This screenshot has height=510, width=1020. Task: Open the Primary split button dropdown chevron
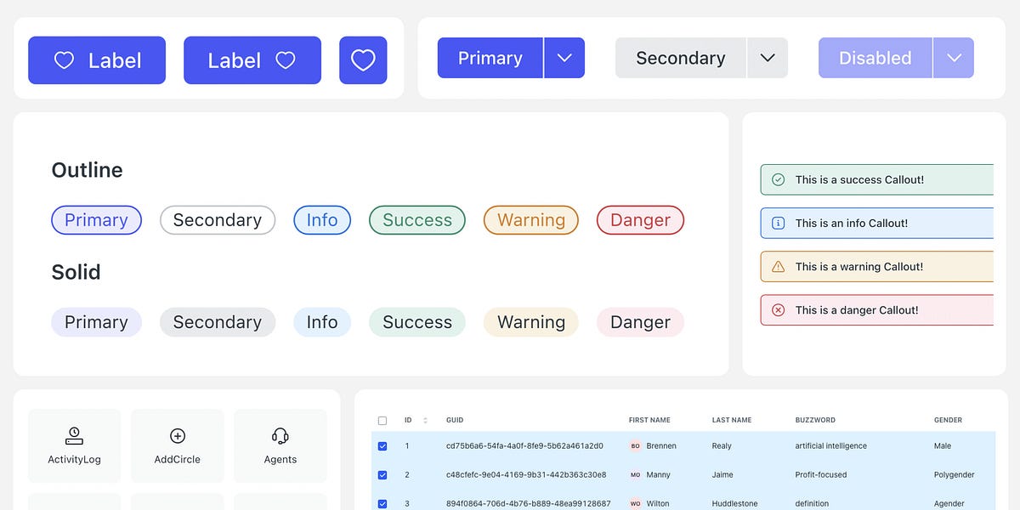pos(564,58)
